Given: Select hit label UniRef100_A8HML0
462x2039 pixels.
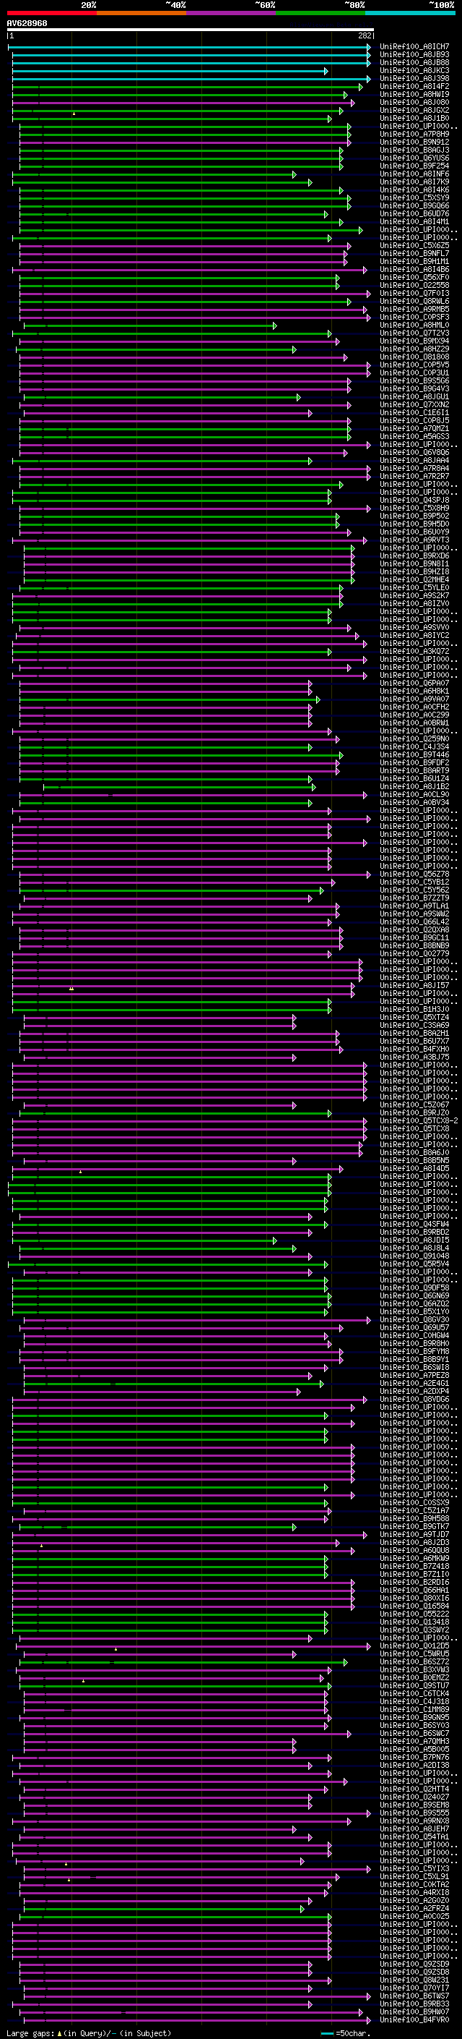Looking at the screenshot, I should click(x=414, y=325).
